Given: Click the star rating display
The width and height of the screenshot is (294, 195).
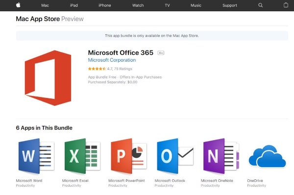Looking at the screenshot, I should tap(97, 69).
